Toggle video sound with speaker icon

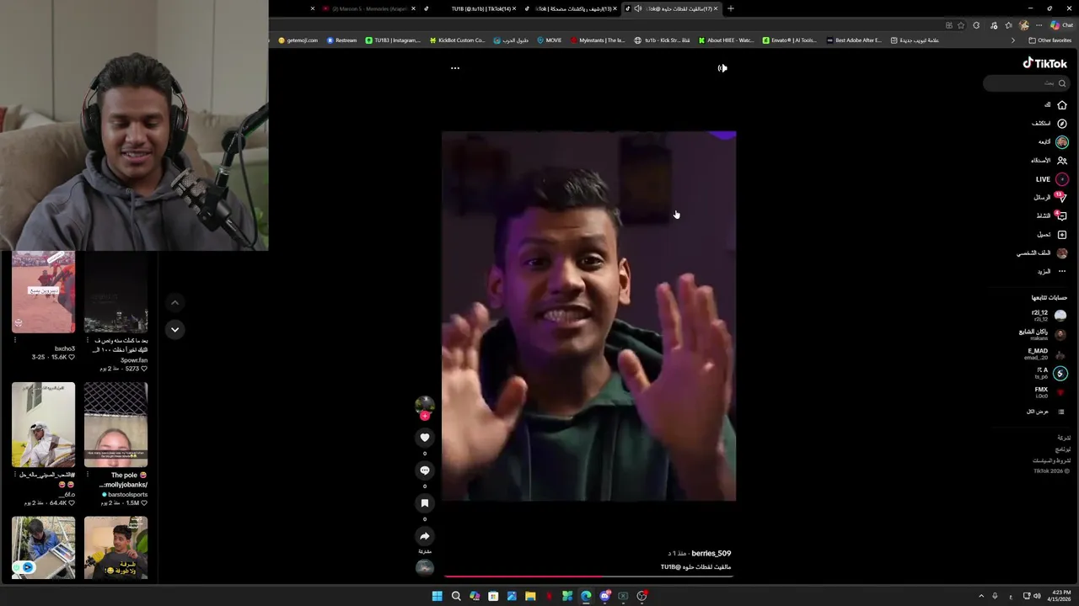pyautogui.click(x=722, y=68)
